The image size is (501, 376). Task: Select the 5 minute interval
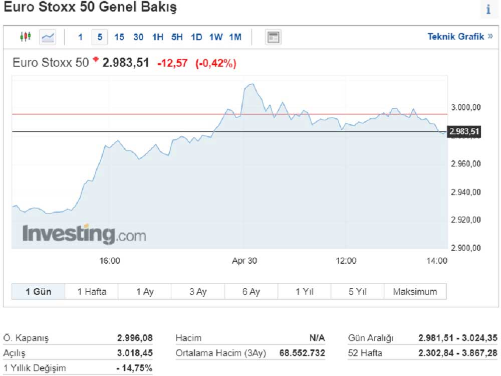[100, 37]
